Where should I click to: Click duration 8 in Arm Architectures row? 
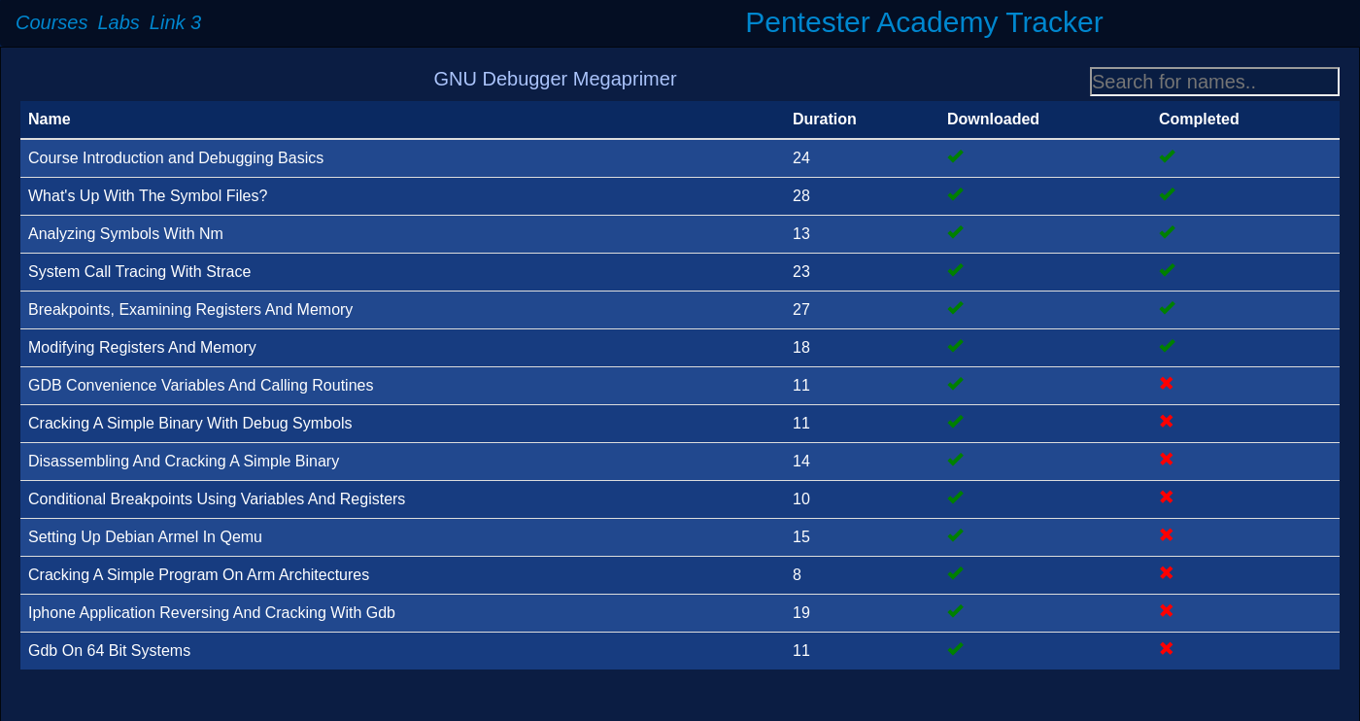pyautogui.click(x=798, y=575)
